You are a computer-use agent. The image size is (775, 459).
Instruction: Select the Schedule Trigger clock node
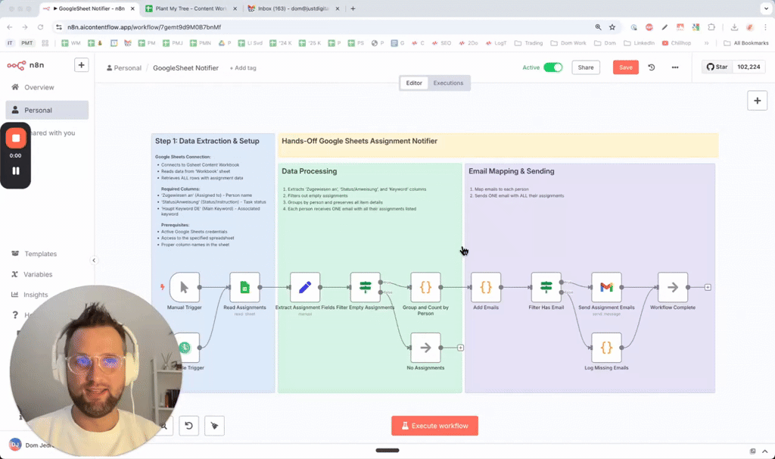(x=185, y=348)
